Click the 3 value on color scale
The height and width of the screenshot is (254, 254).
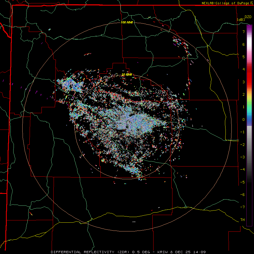[244, 82]
